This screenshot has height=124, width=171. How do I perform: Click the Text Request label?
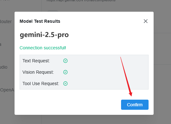tap(36, 61)
